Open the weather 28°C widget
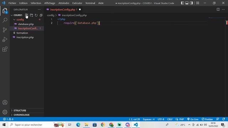Screen dimensions: 228x128 (180, 125)
